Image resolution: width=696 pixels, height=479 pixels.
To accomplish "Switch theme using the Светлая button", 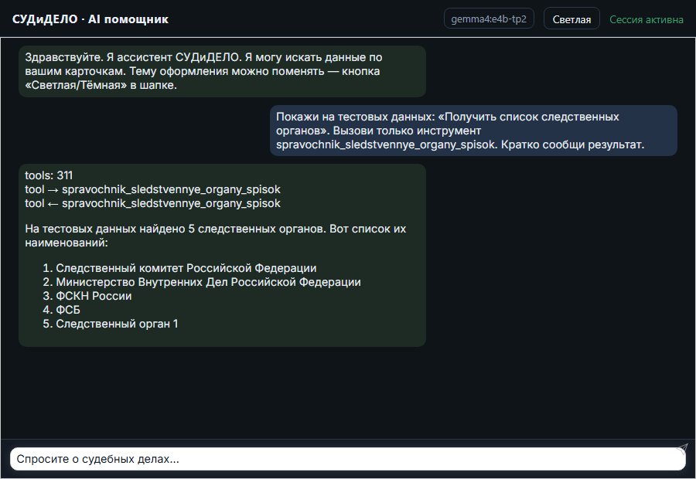I will pos(571,19).
